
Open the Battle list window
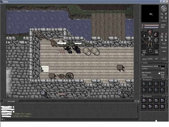point(150,59)
